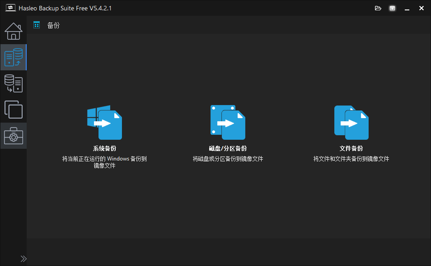Click description 将磁盘或分区备份到镜像文件
Viewport: 431px width, 266px height.
(x=228, y=159)
